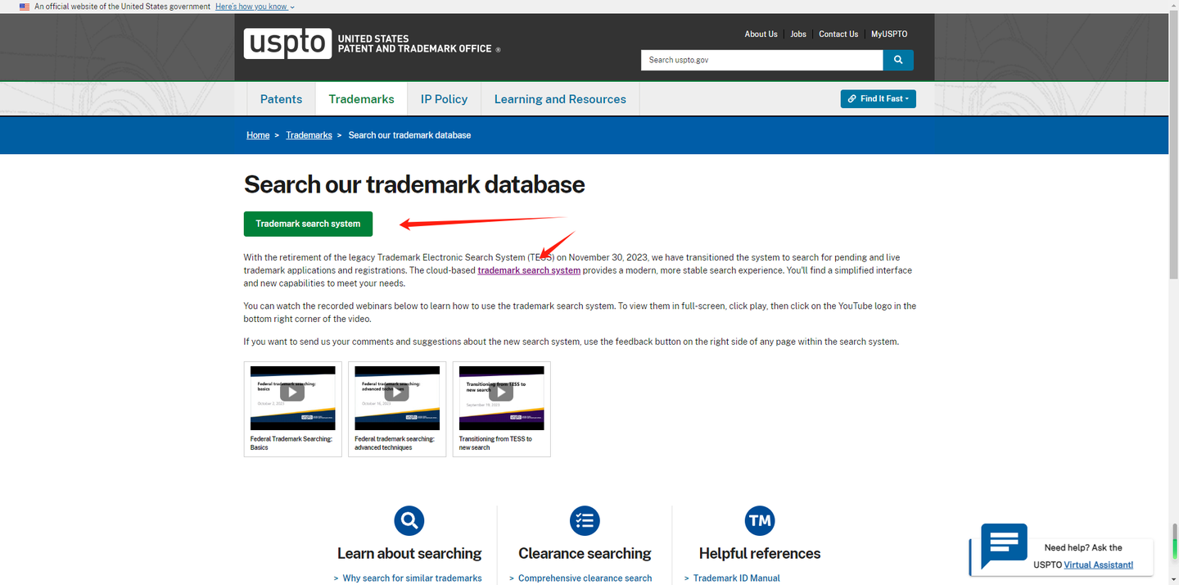This screenshot has width=1179, height=585.
Task: Open the Patents menu
Action: tap(281, 99)
